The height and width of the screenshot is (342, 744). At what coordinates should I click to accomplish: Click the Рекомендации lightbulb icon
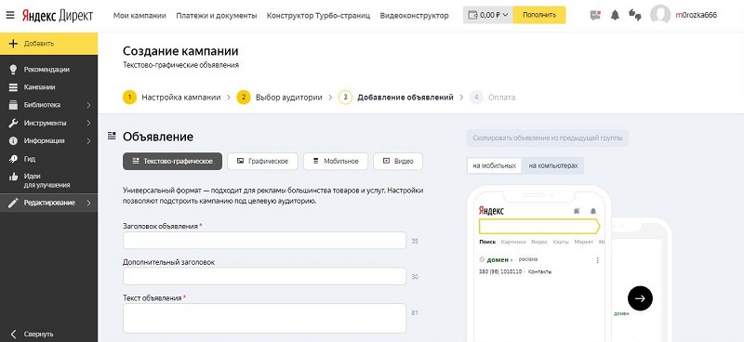click(x=13, y=70)
